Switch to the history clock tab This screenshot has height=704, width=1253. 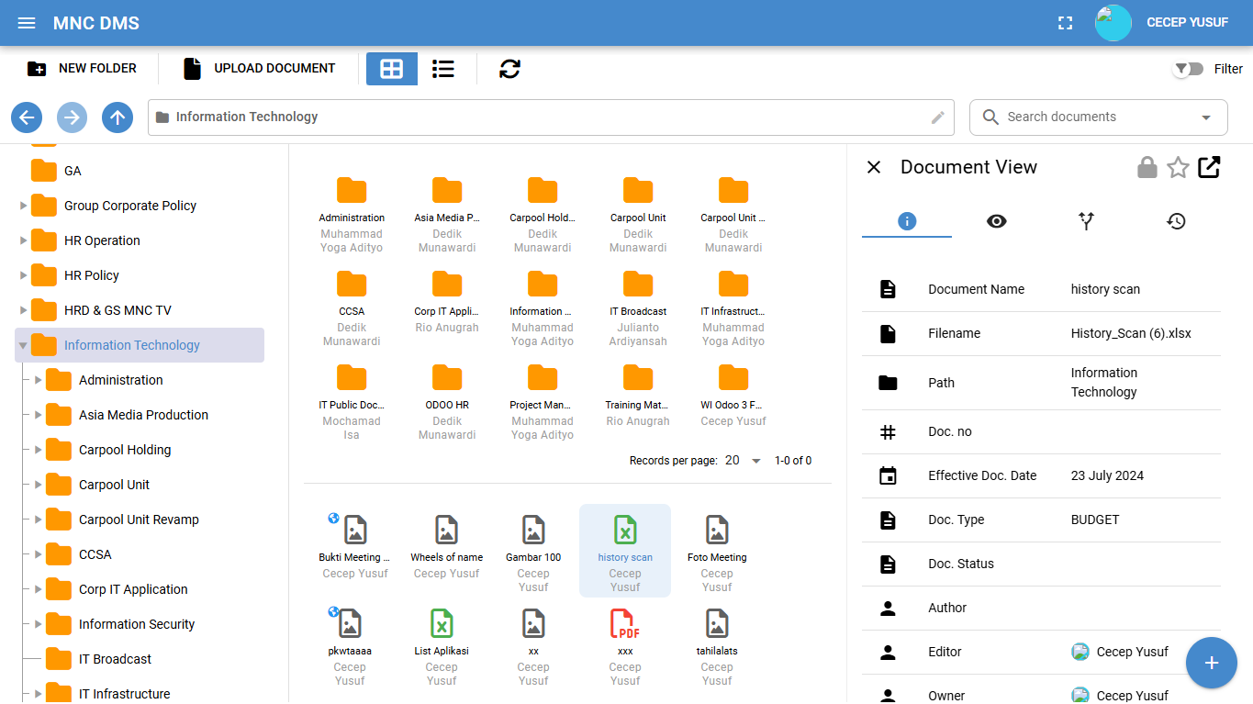coord(1176,221)
